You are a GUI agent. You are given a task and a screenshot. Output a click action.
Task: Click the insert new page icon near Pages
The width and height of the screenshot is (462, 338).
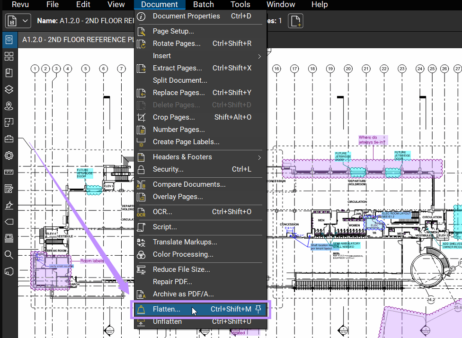(295, 21)
